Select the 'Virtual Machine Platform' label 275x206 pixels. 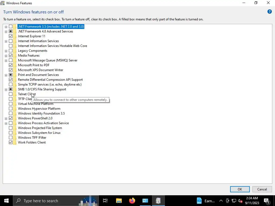pyautogui.click(x=36, y=104)
